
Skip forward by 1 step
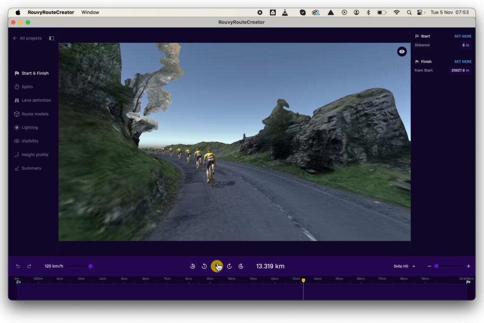click(229, 266)
